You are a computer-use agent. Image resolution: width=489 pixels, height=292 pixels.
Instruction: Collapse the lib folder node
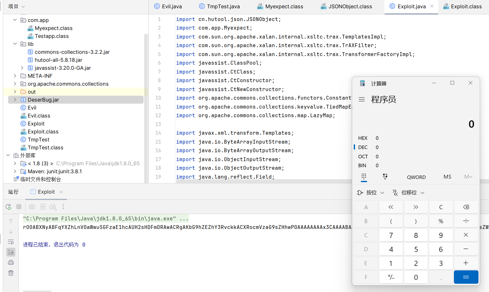coord(15,44)
